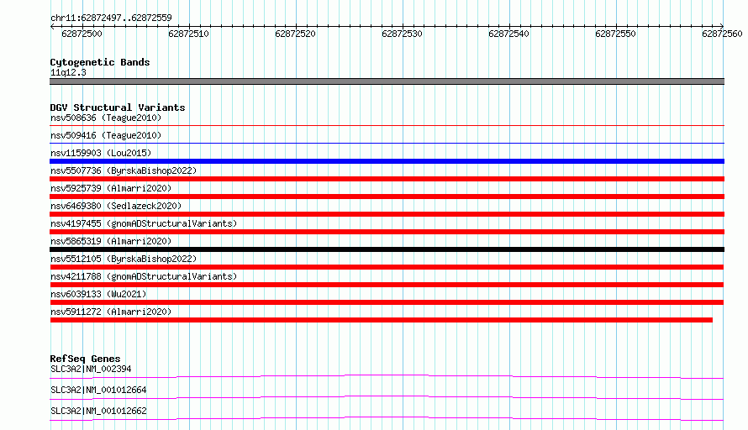Image resolution: width=748 pixels, height=430 pixels.
Task: Click the red bar for nsv5925739
Action: [387, 197]
